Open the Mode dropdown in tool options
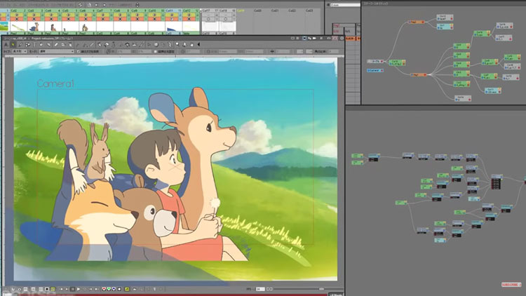 coord(56,51)
